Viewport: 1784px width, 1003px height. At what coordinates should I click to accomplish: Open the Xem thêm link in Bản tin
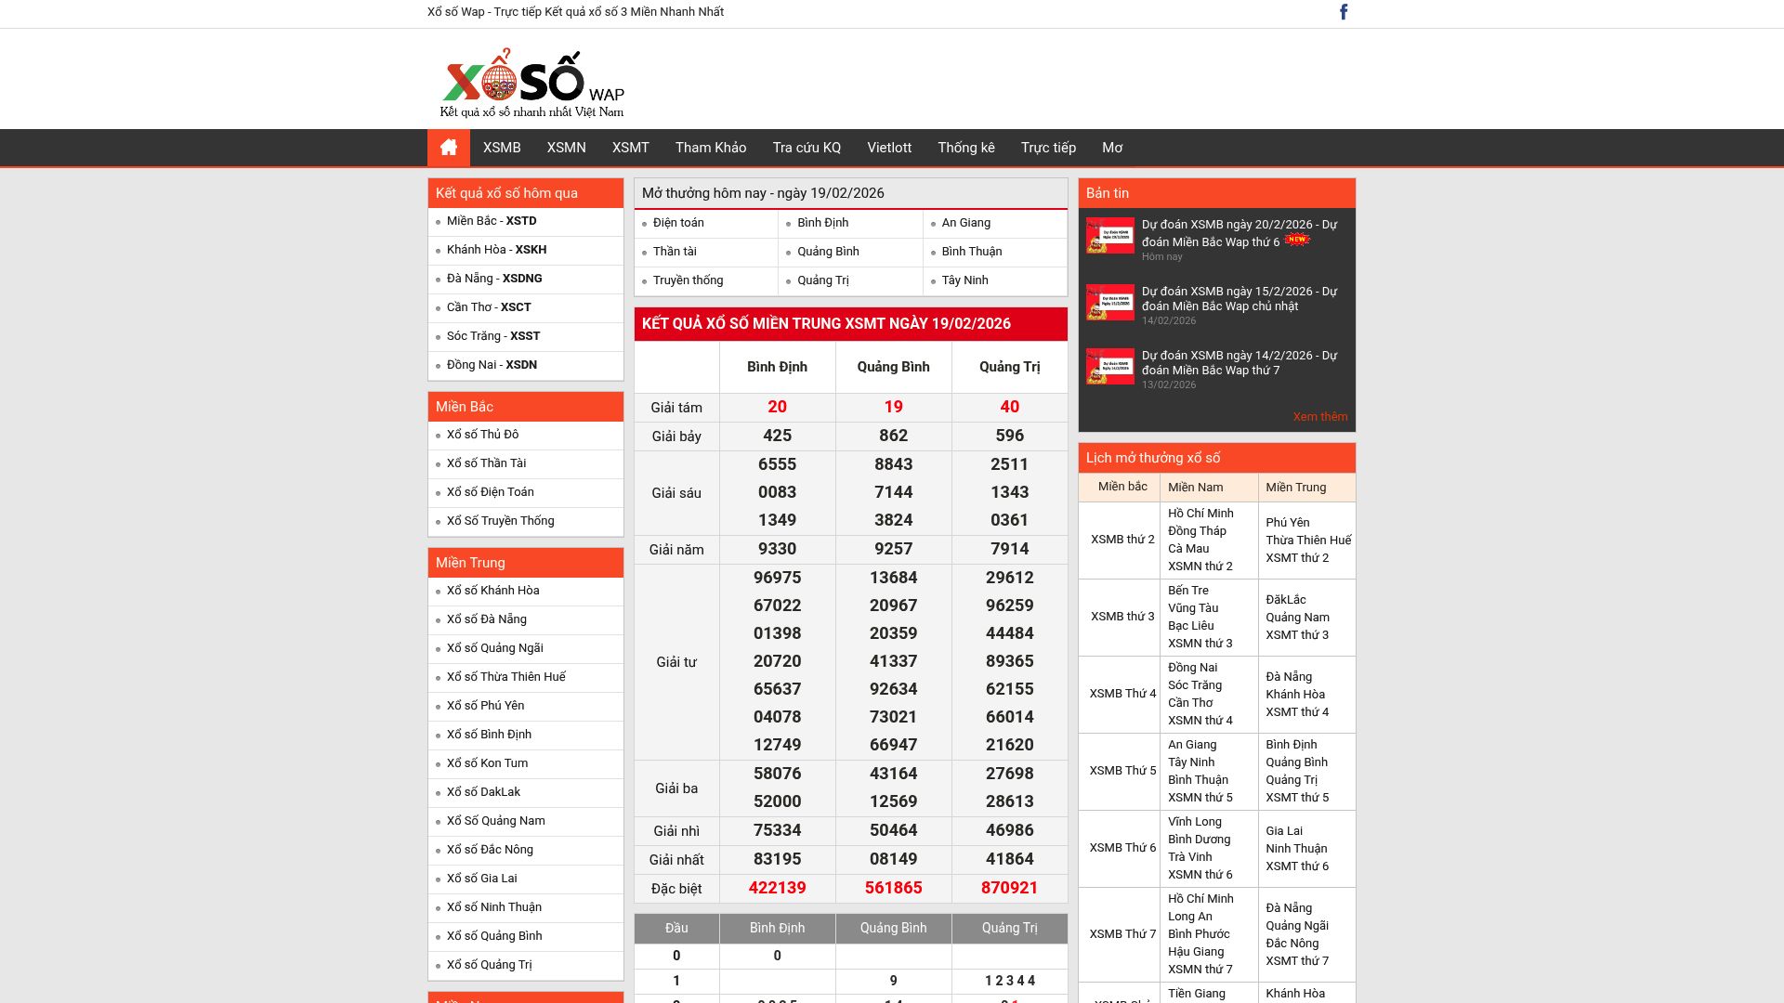1320,416
